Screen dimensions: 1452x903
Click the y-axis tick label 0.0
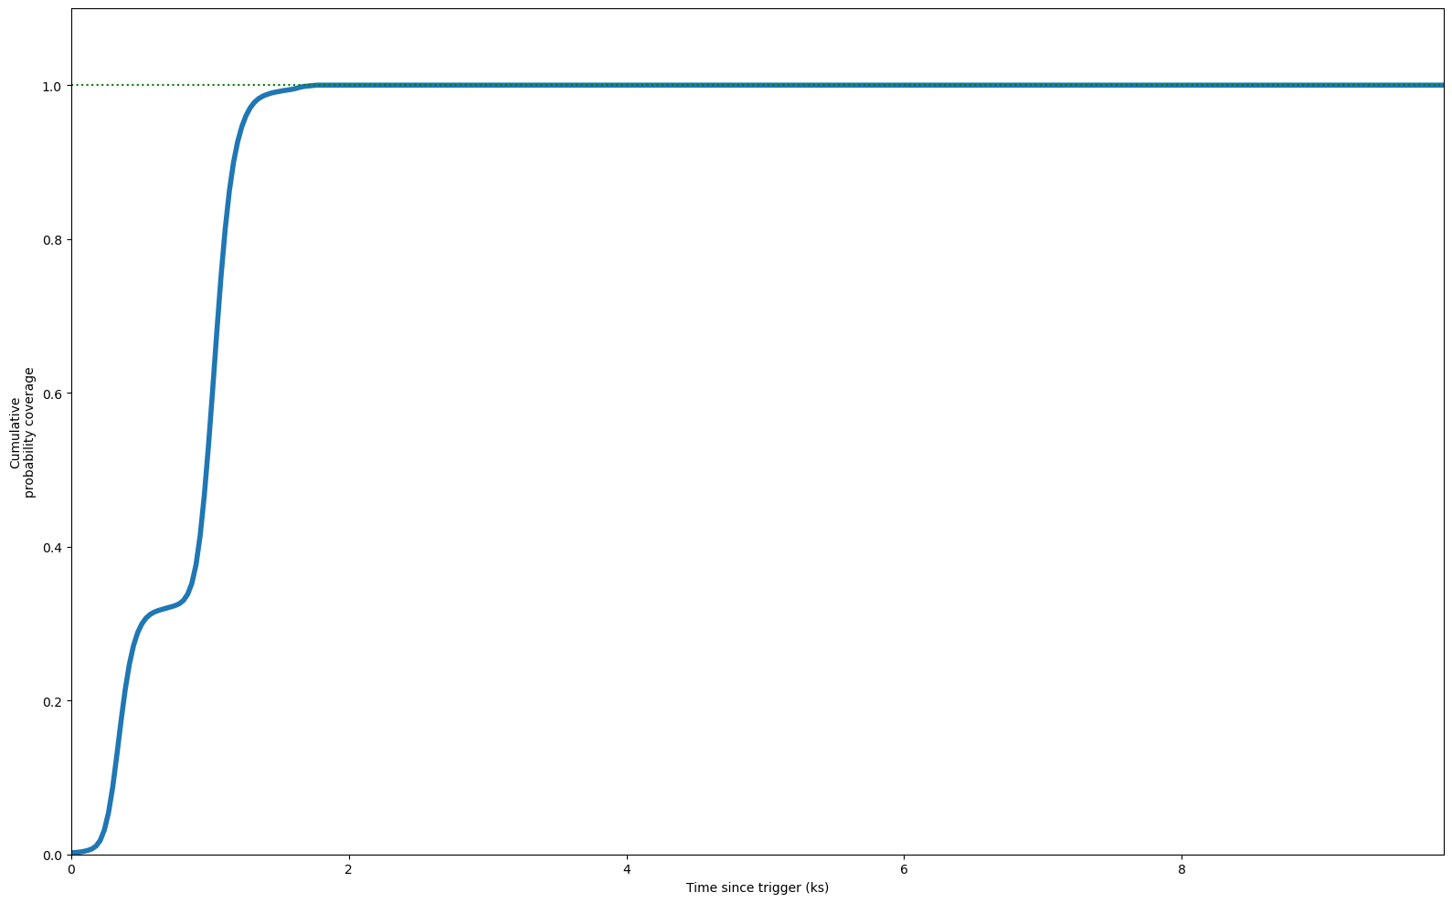tap(53, 856)
